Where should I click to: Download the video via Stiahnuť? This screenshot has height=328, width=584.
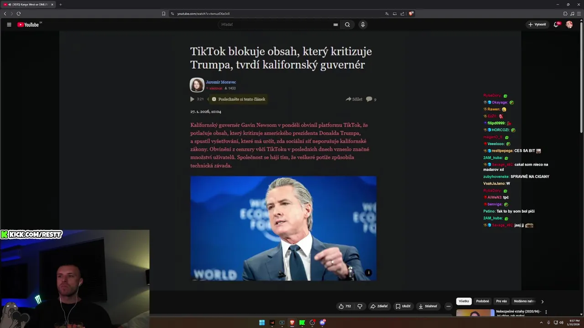point(428,306)
